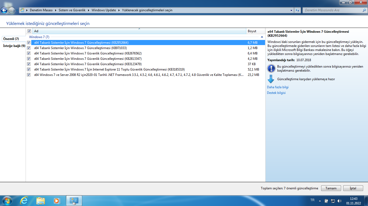Screen dimensions: 368x206
Task: Uncheck the KB2813347 security update checkbox
Action: (29, 58)
